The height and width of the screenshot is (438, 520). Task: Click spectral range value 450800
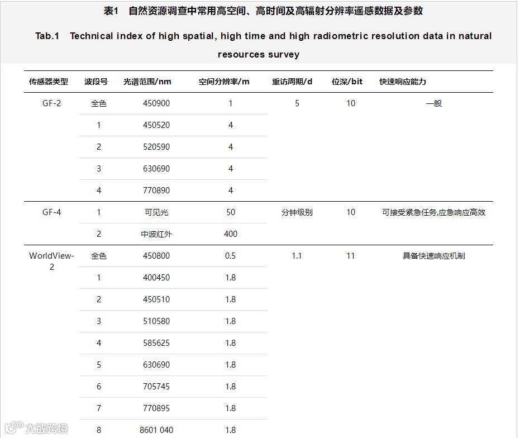click(156, 256)
